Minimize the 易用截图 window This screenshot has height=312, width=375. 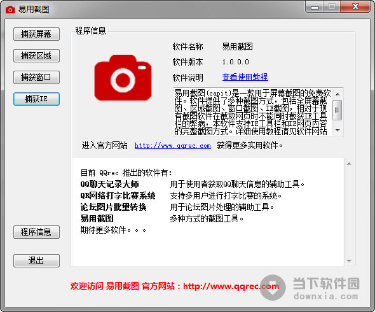coord(315,6)
